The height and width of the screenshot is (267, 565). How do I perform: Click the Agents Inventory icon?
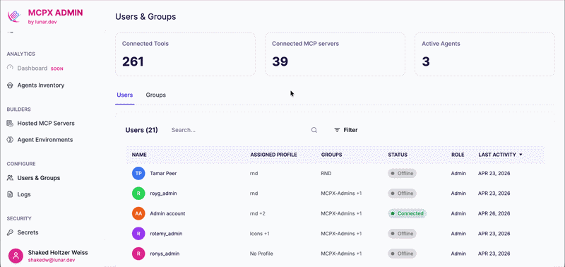click(x=10, y=85)
